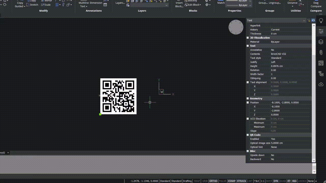Add new layout tab with plus
Viewport: 326px width, 183px height.
coord(8,153)
